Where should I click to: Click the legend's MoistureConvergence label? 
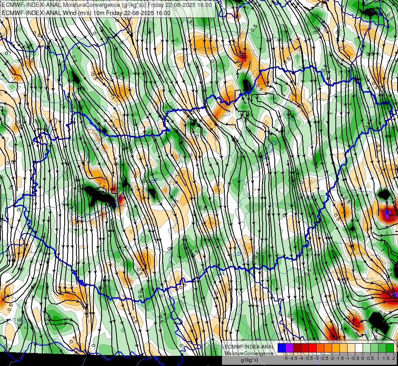tap(249, 353)
